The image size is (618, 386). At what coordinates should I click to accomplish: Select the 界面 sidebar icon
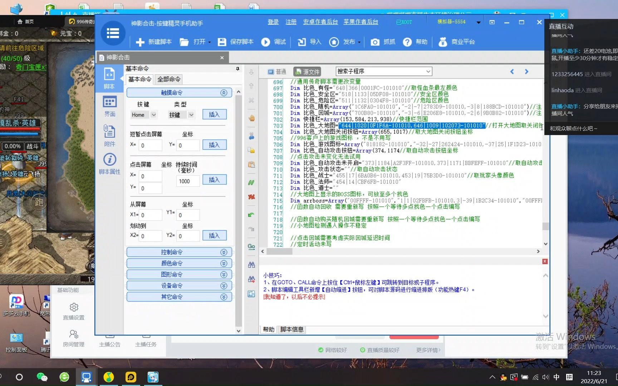[109, 106]
